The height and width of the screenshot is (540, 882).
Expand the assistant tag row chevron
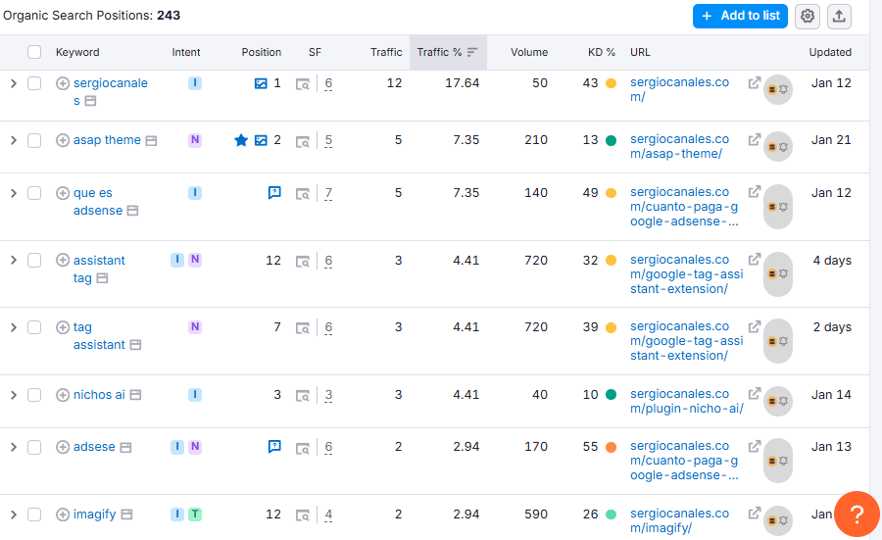[x=14, y=260]
